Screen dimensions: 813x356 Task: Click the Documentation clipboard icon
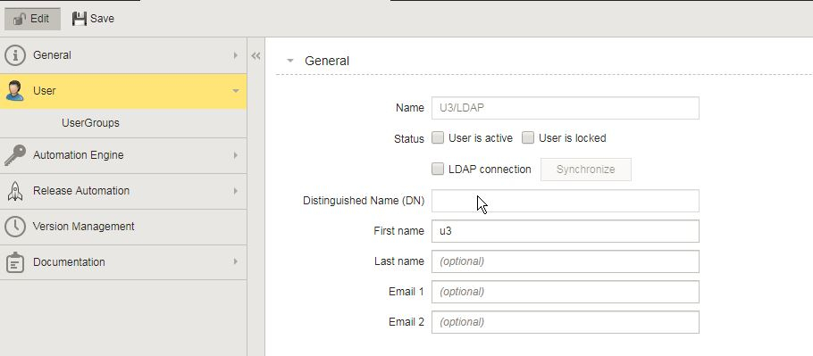coord(15,262)
